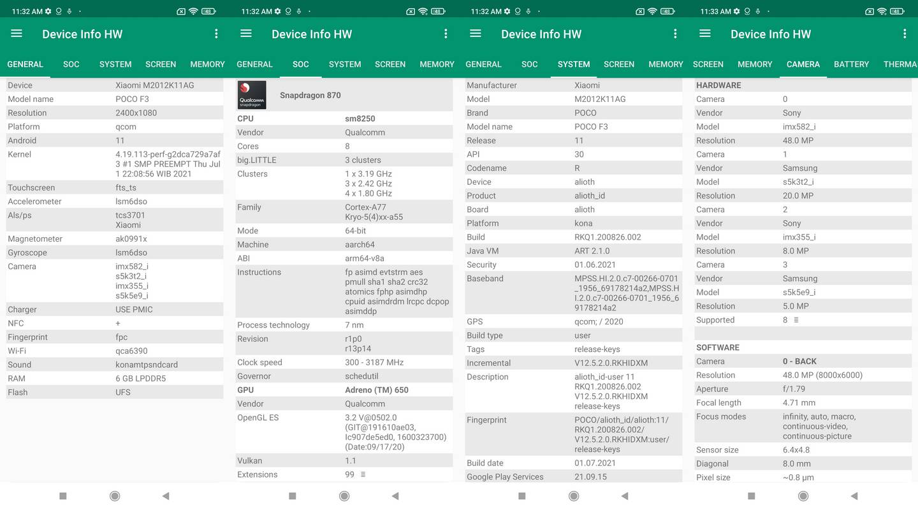Select MEMORY tab in the General-tab screenshot
This screenshot has width=918, height=510.
click(x=207, y=64)
